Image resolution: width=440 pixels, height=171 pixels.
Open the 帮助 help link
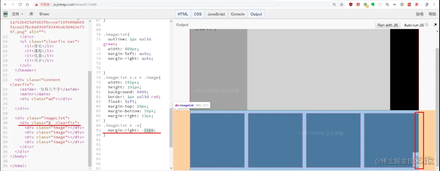(432, 14)
